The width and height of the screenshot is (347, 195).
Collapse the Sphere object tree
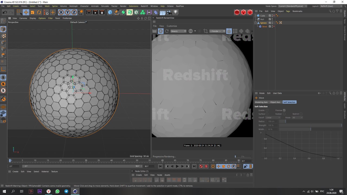pyautogui.click(x=255, y=23)
